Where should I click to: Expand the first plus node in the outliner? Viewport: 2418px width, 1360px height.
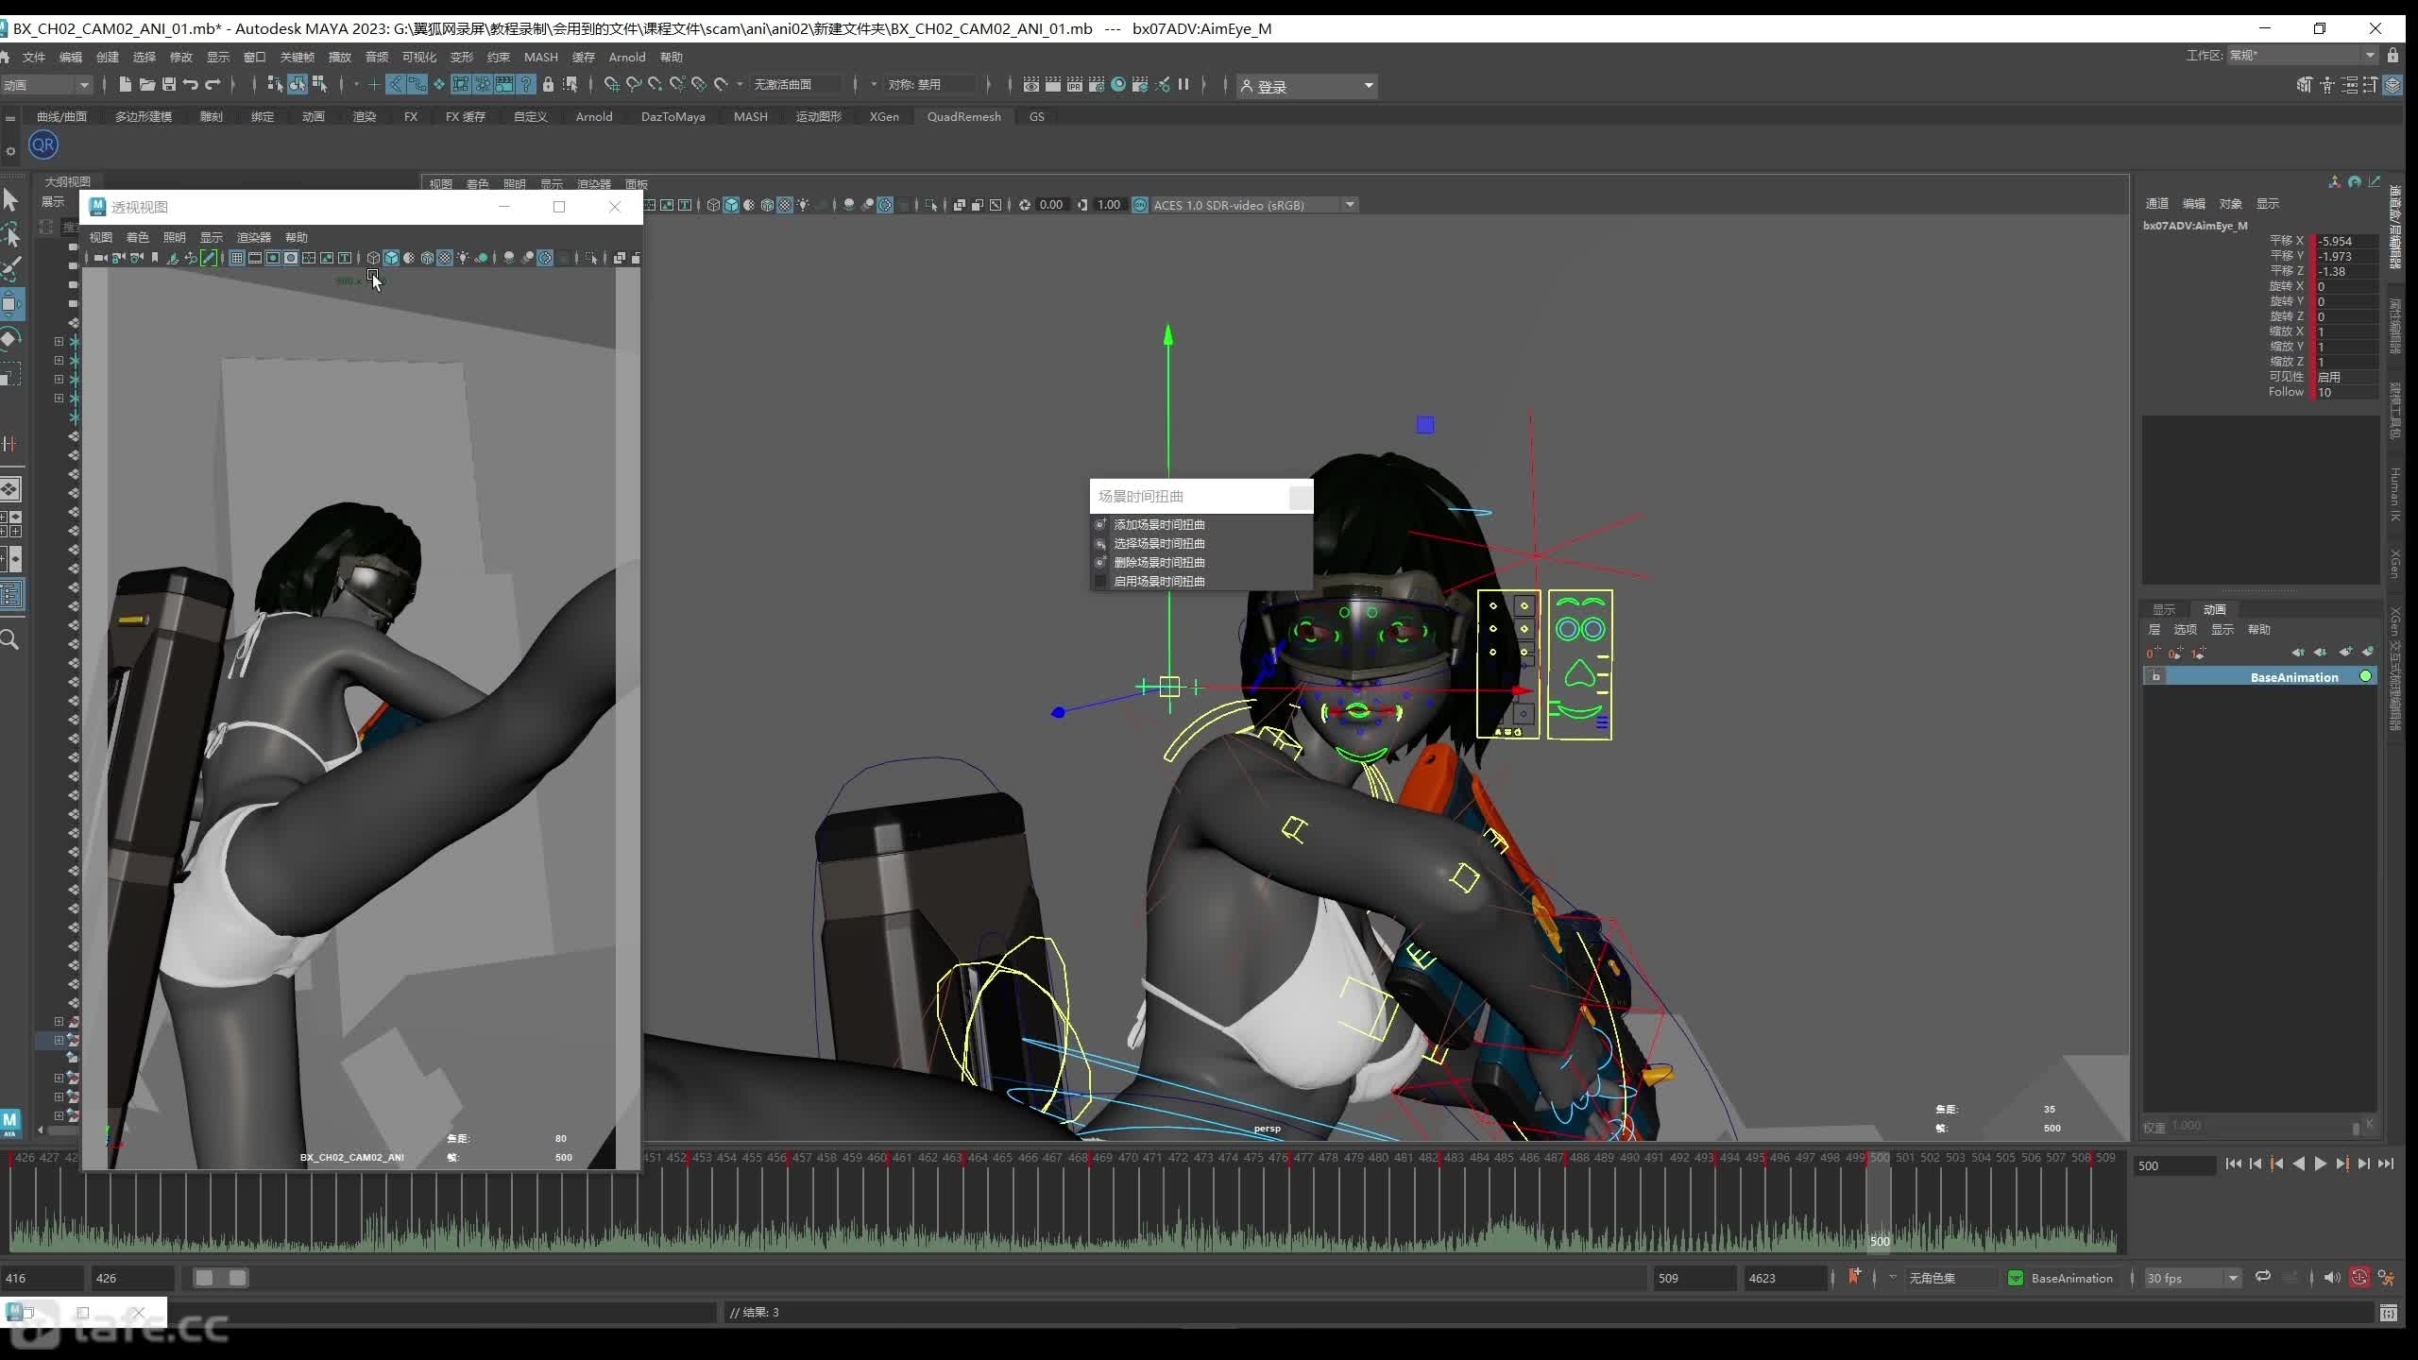pos(59,341)
